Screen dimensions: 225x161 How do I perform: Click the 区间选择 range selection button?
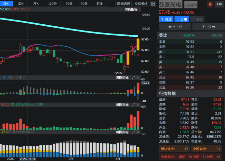(124, 4)
